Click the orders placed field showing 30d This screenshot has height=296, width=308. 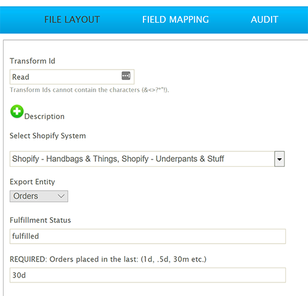[148, 275]
